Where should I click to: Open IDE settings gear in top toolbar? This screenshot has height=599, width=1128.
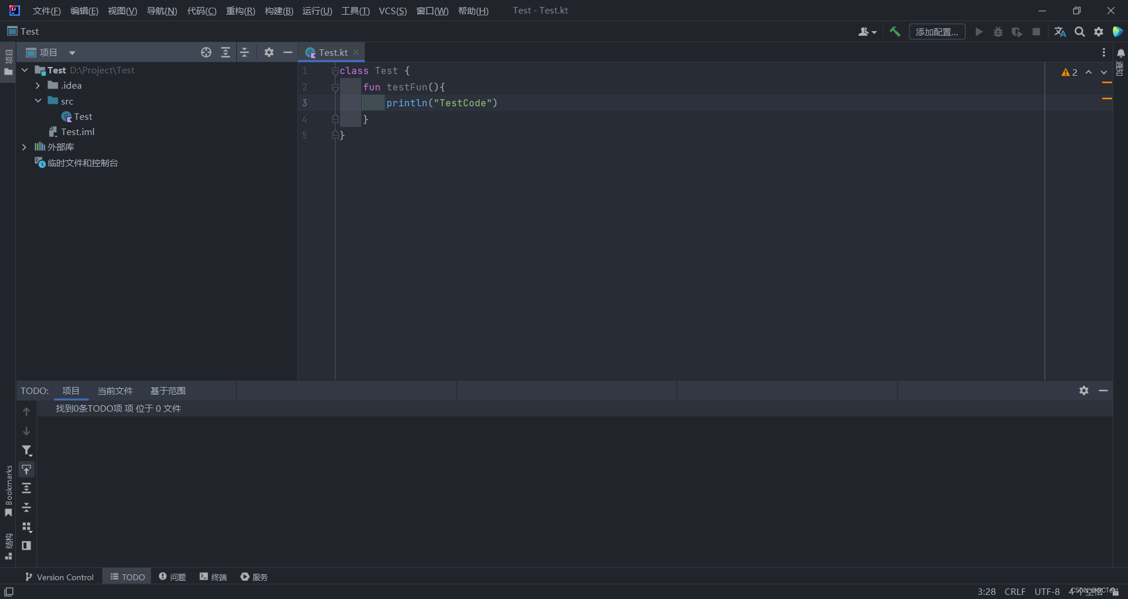(x=1099, y=32)
